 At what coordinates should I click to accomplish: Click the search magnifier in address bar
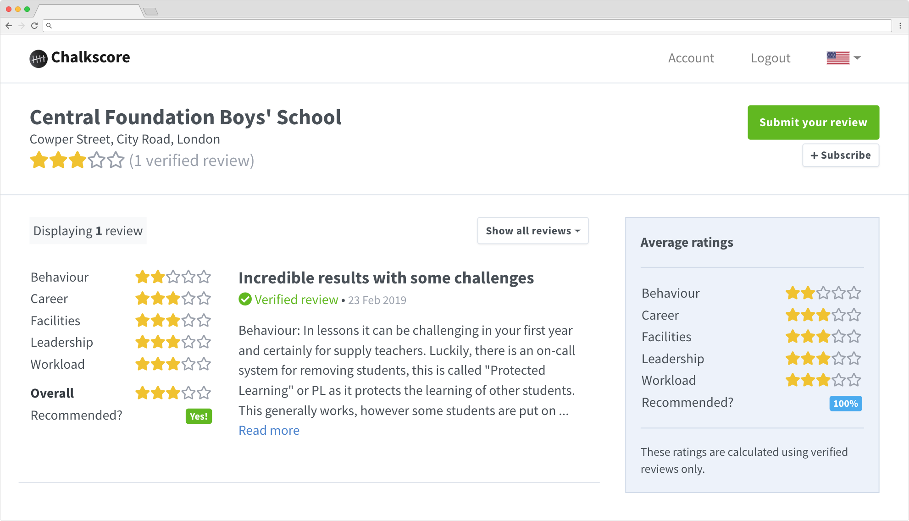49,26
